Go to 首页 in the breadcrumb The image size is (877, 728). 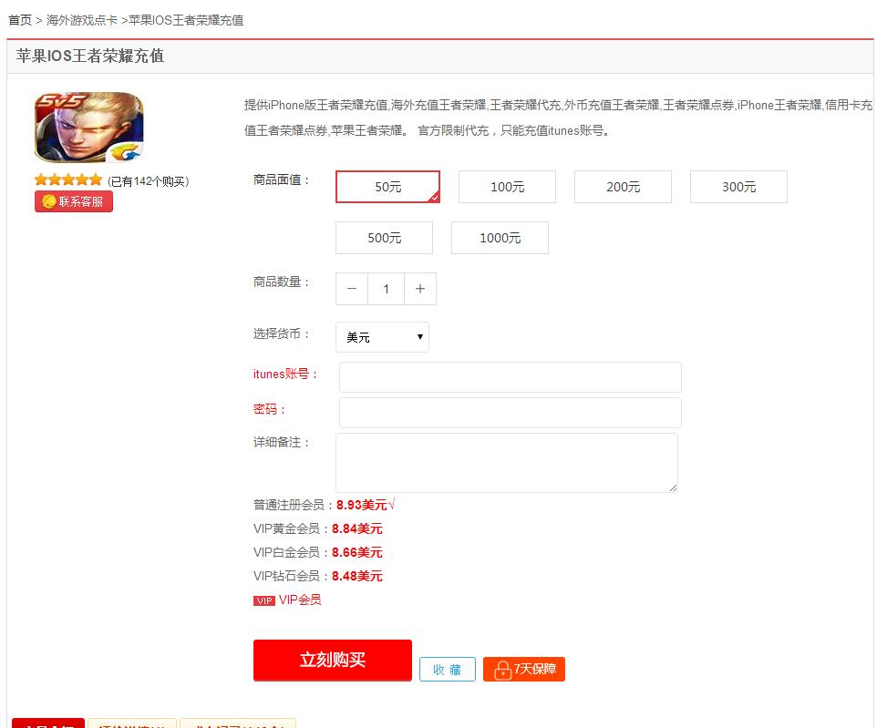click(19, 20)
